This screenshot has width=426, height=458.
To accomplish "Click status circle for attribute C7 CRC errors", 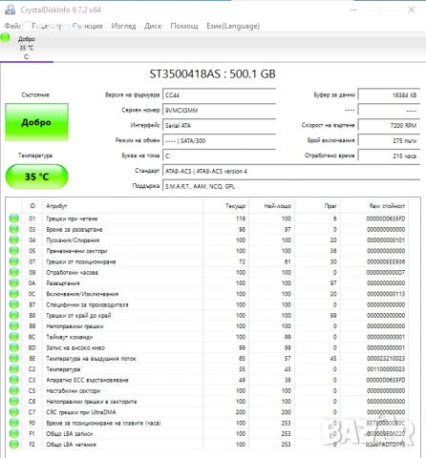I will tap(14, 412).
